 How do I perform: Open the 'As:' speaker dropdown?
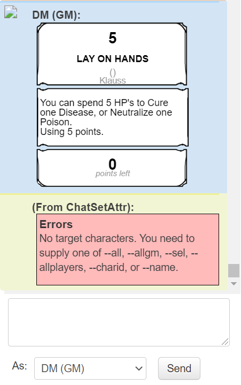(x=90, y=368)
